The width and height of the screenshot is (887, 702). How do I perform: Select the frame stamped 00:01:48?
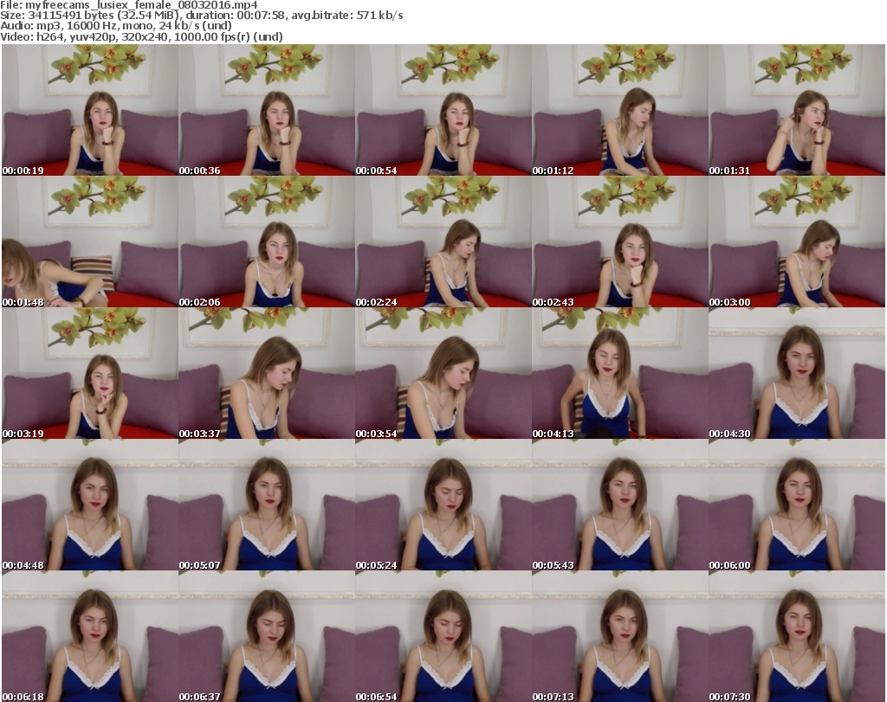pos(90,242)
